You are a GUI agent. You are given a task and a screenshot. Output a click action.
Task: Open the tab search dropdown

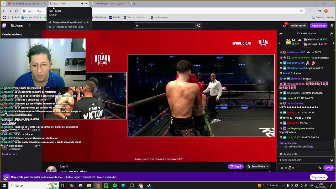click(x=3, y=4)
